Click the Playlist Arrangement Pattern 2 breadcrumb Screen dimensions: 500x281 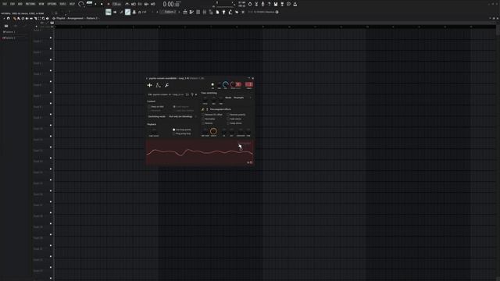point(77,18)
